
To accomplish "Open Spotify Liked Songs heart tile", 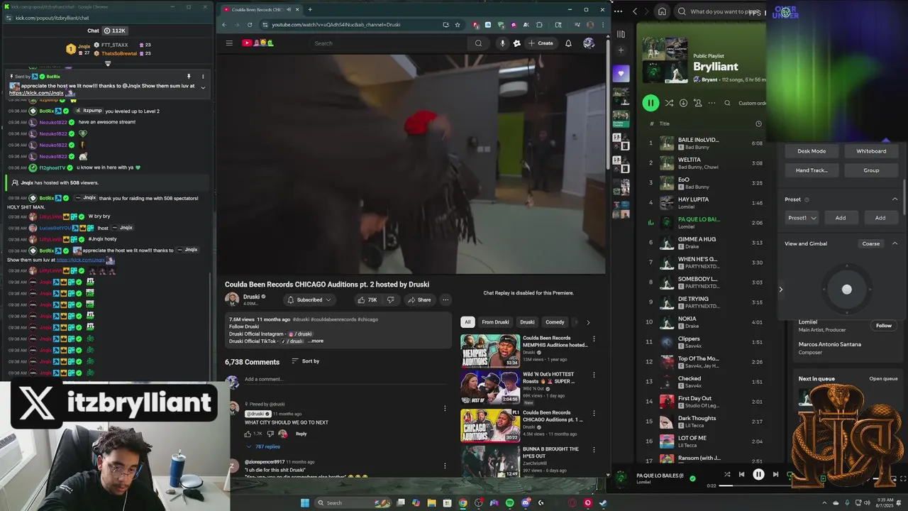I will [x=621, y=74].
